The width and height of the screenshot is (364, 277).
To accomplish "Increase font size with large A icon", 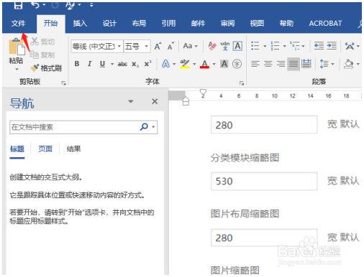I will point(158,46).
